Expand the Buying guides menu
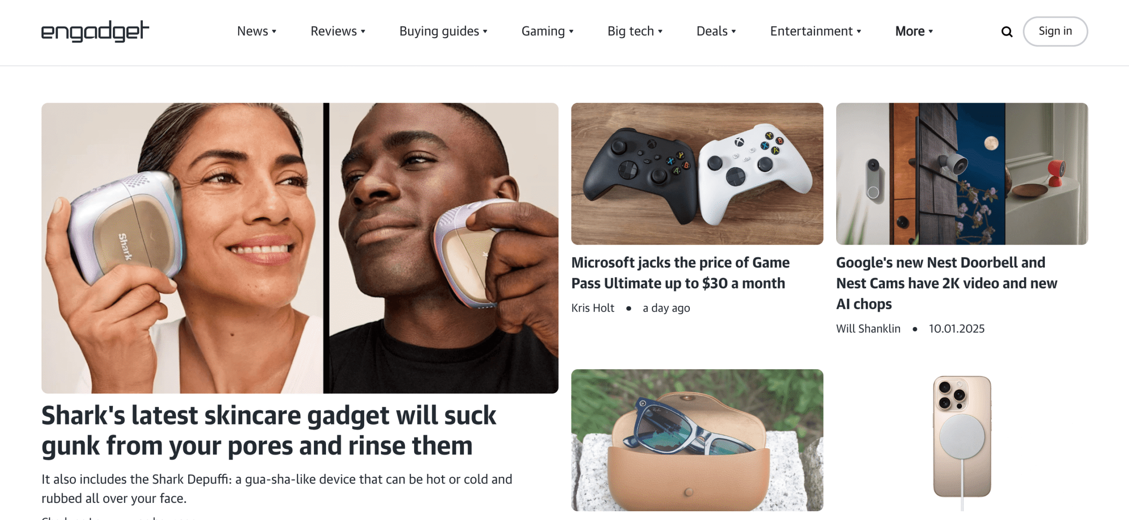 pos(443,31)
